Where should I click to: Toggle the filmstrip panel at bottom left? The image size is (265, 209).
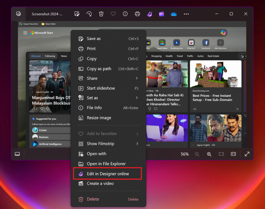17,154
